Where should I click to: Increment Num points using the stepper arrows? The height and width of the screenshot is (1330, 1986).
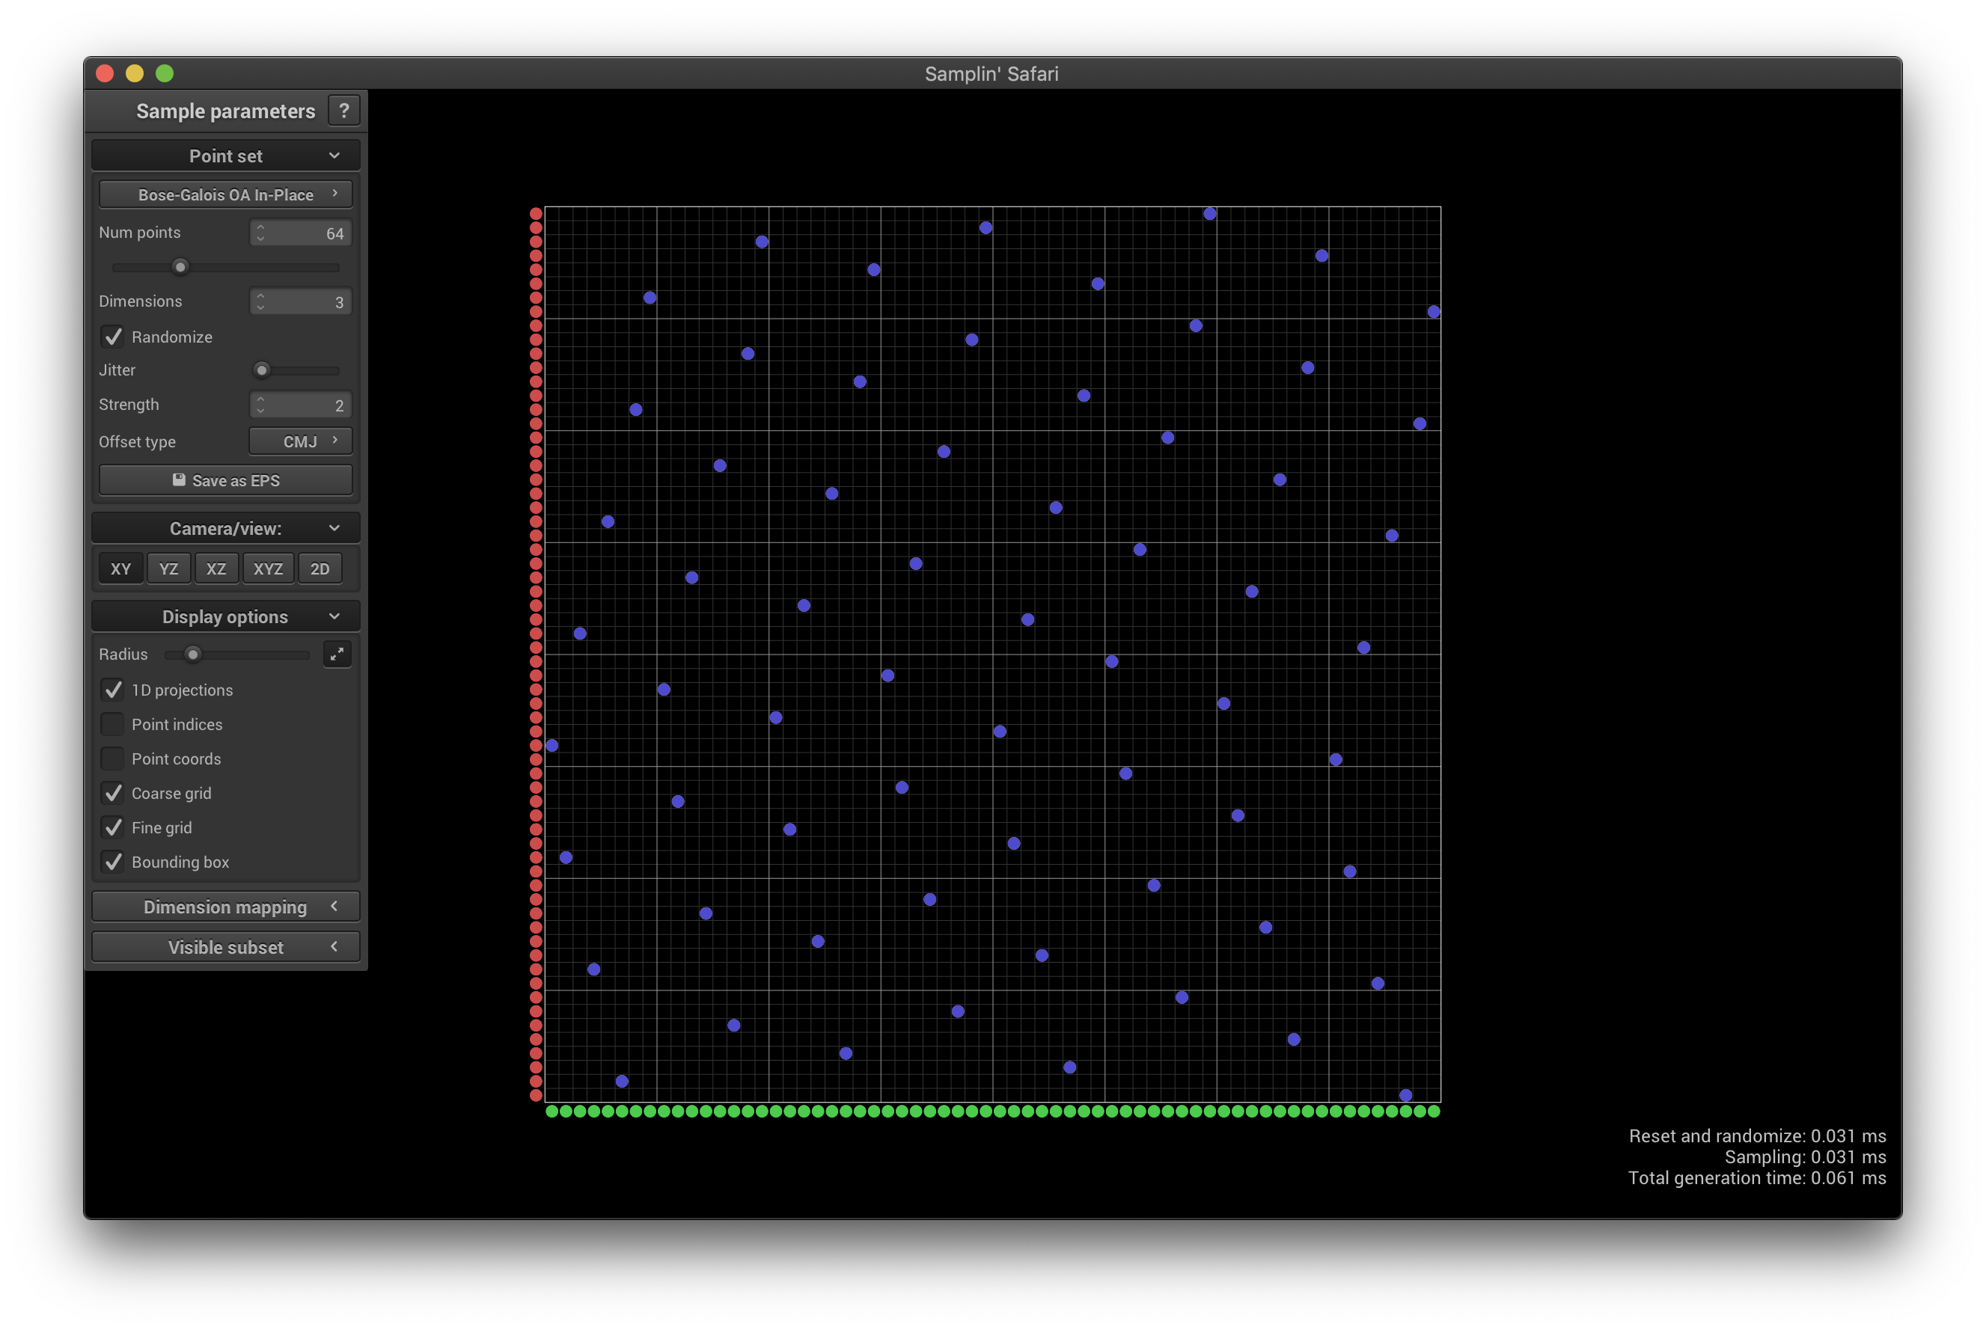(x=260, y=227)
